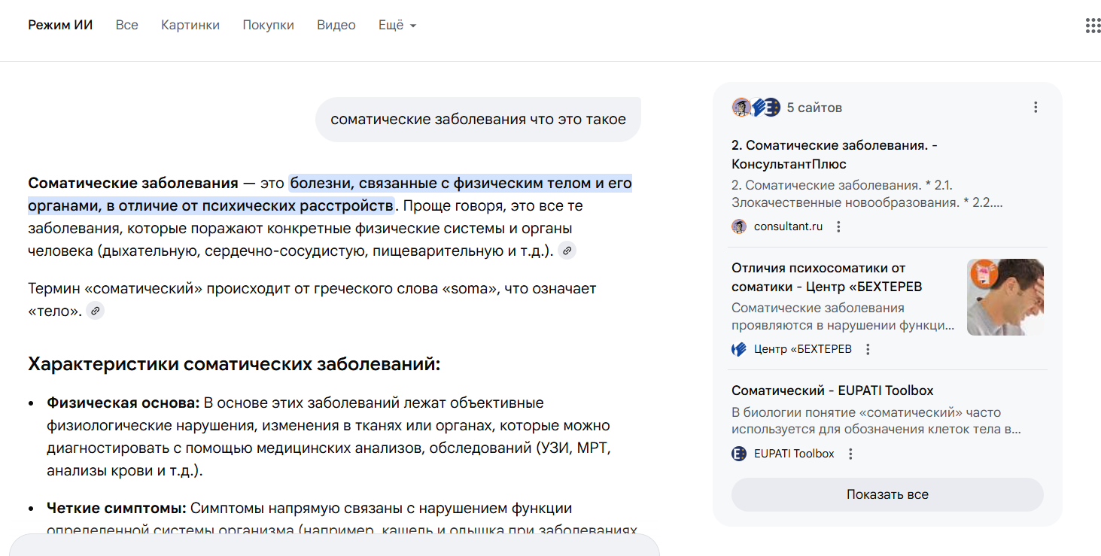Open the "Покупки" tab
This screenshot has height=556, width=1101.
click(x=268, y=25)
